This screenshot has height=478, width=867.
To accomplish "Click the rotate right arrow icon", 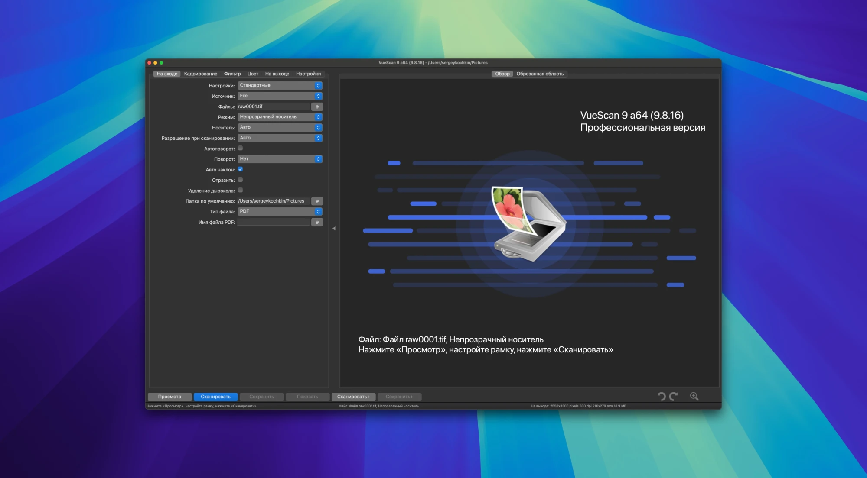I will click(x=673, y=396).
